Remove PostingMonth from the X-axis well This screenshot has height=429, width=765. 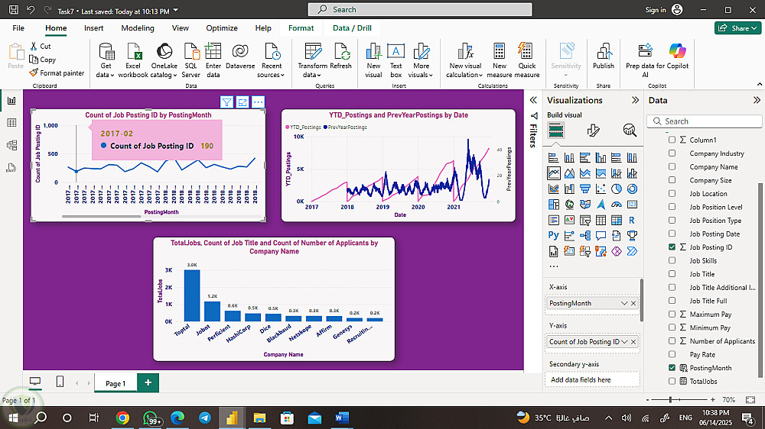click(x=633, y=303)
